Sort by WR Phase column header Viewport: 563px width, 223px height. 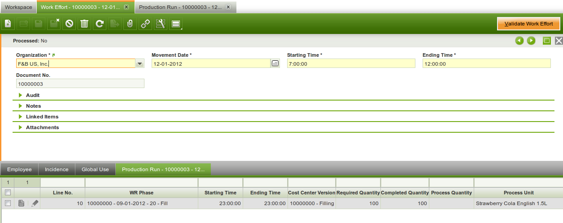[141, 193]
